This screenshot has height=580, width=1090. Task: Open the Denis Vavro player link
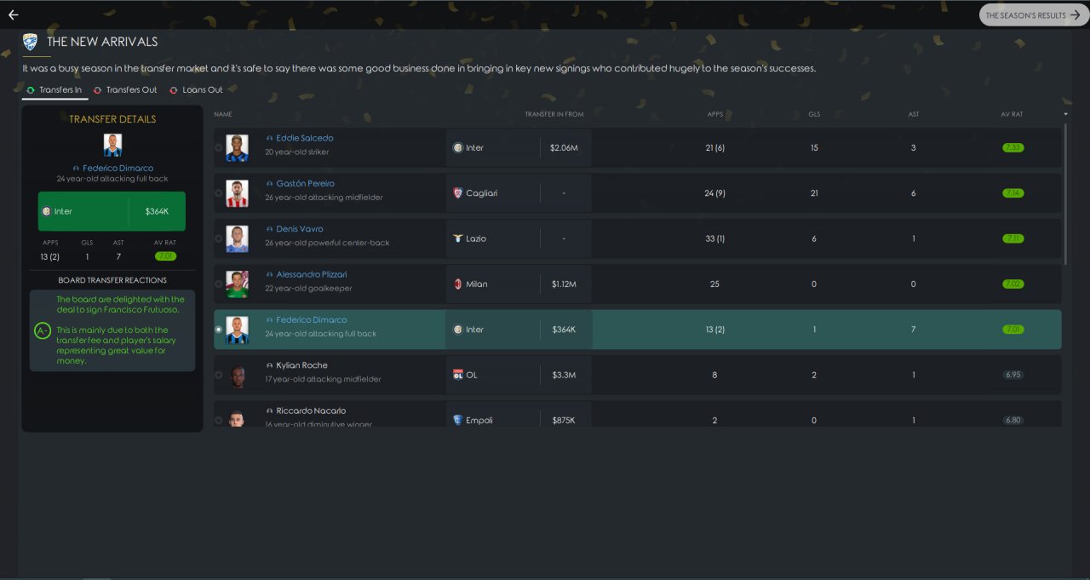pyautogui.click(x=300, y=229)
